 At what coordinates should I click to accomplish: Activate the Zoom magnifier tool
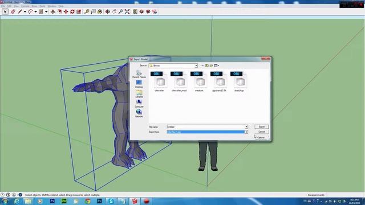point(120,11)
